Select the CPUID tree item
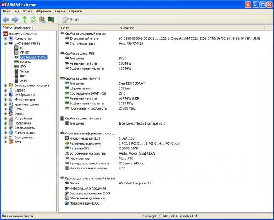The width and height of the screenshot is (274, 220). 25,52
